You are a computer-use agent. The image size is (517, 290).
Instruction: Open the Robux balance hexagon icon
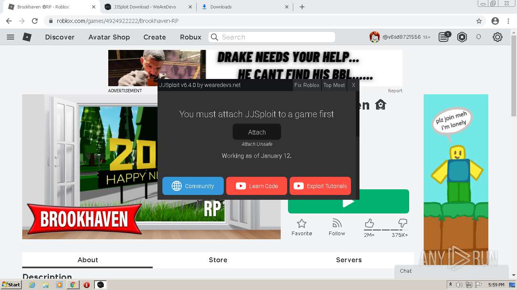[462, 37]
